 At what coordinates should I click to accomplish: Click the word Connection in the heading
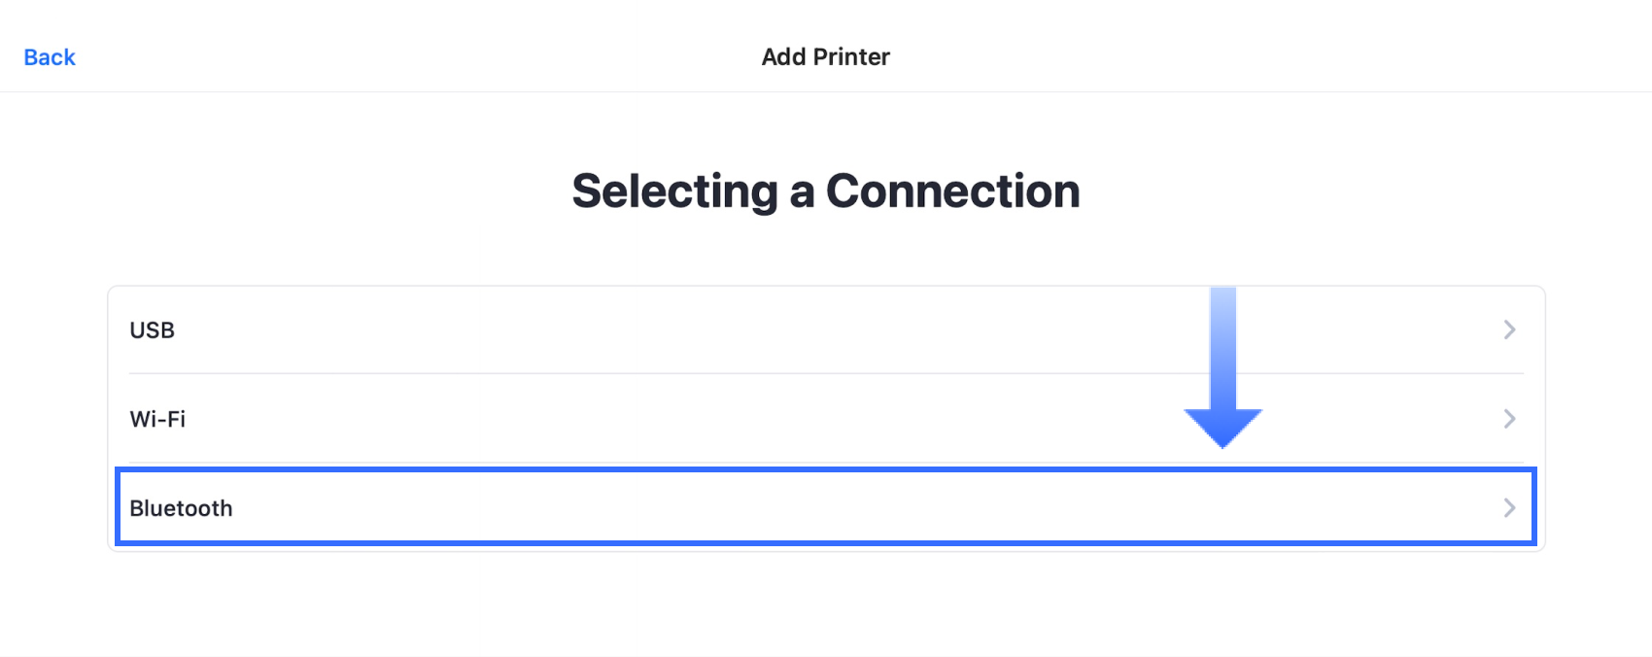point(952,191)
